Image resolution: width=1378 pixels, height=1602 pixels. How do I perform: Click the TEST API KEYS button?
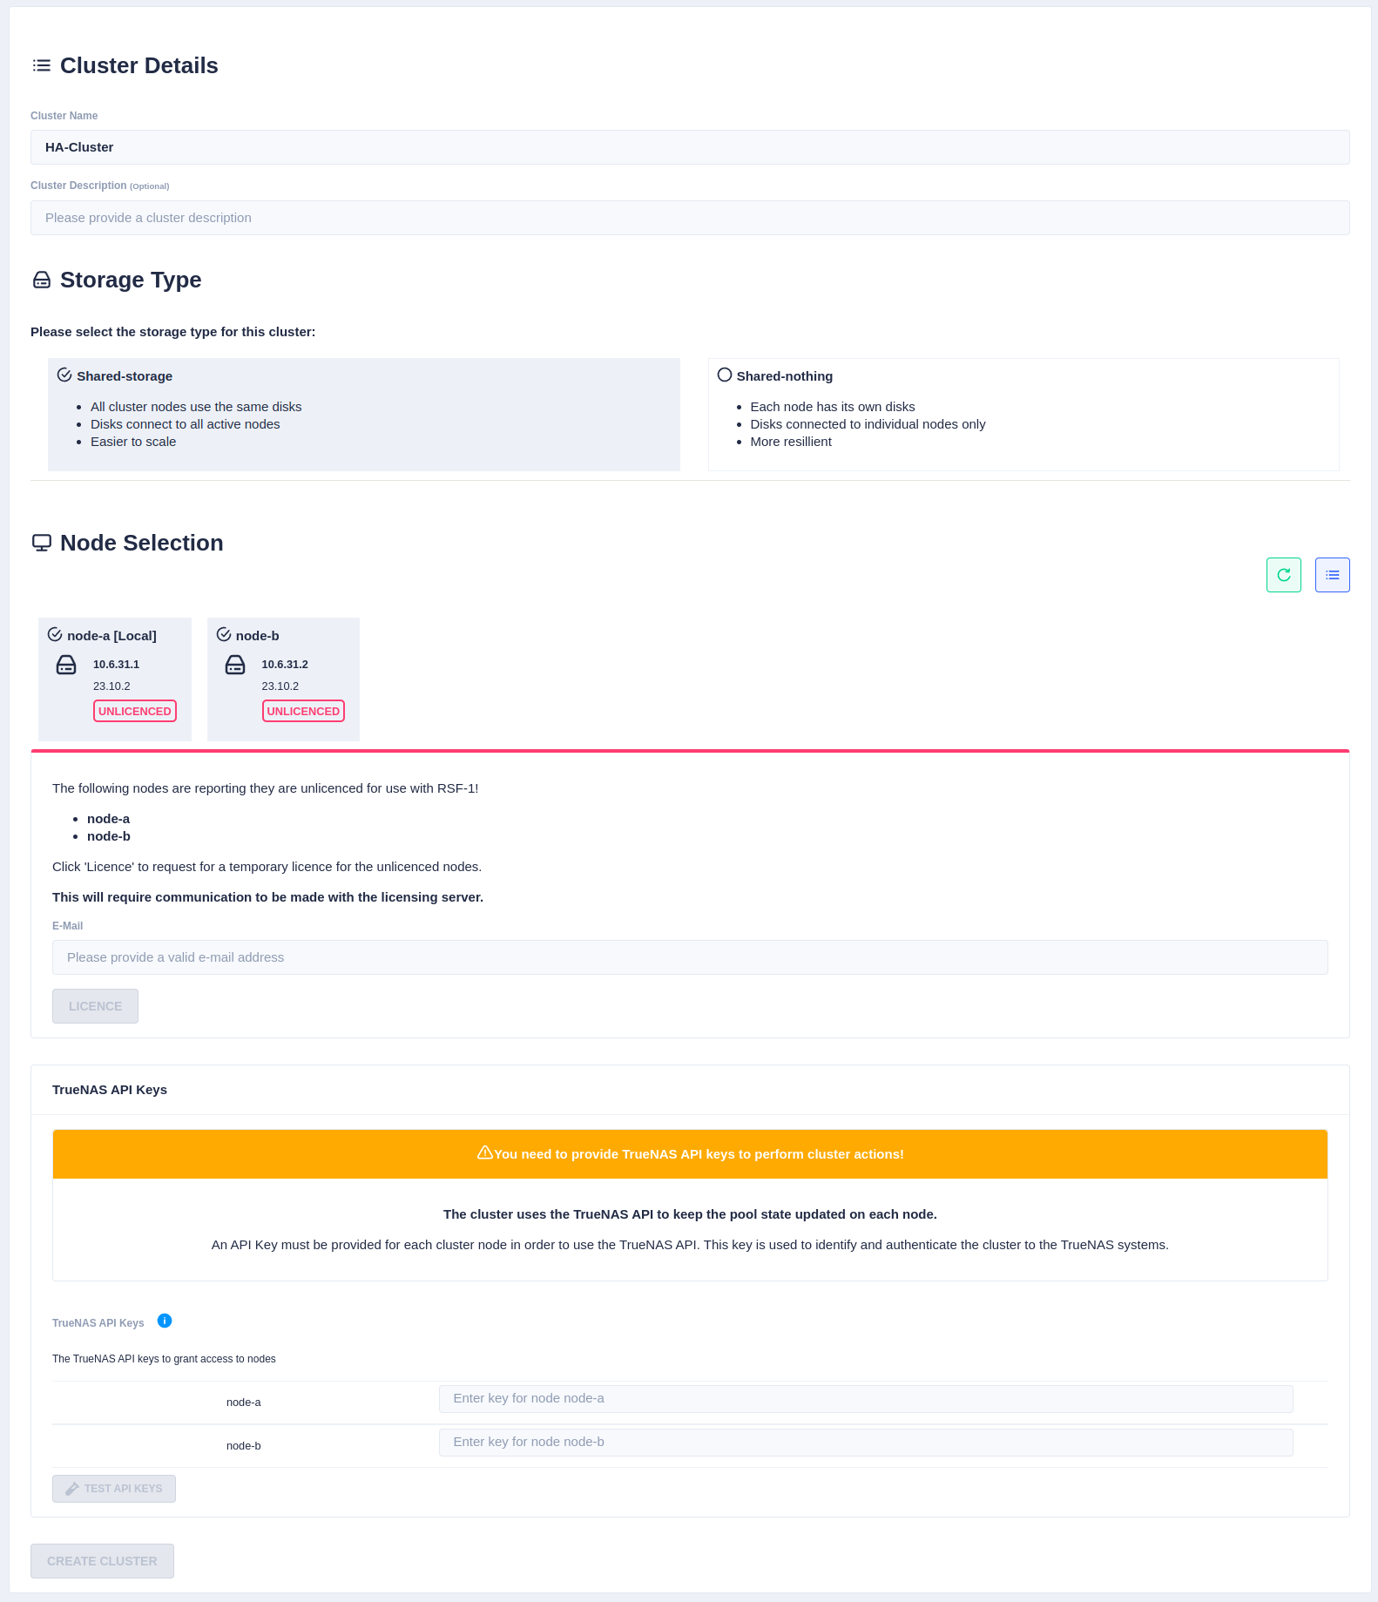pyautogui.click(x=114, y=1489)
